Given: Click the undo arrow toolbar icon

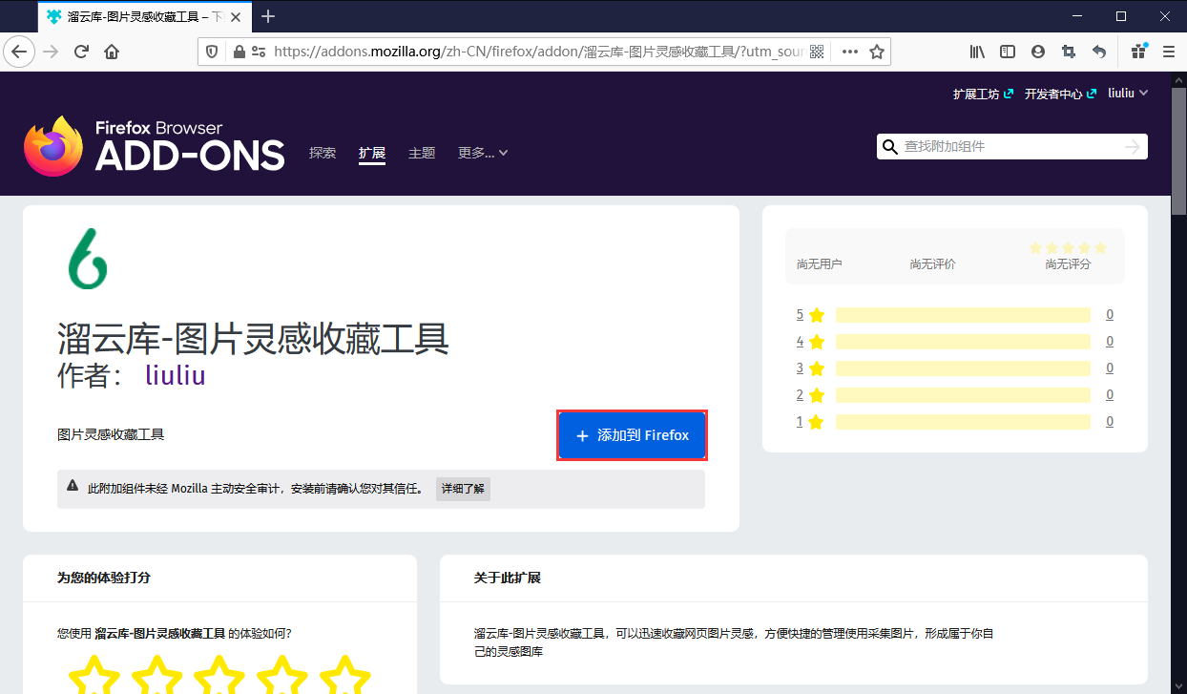Looking at the screenshot, I should pyautogui.click(x=1099, y=52).
